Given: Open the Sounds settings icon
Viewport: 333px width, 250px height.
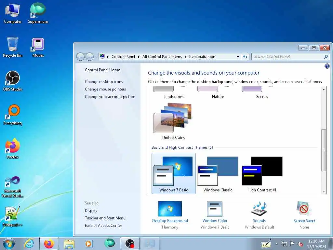Looking at the screenshot, I should [x=259, y=209].
